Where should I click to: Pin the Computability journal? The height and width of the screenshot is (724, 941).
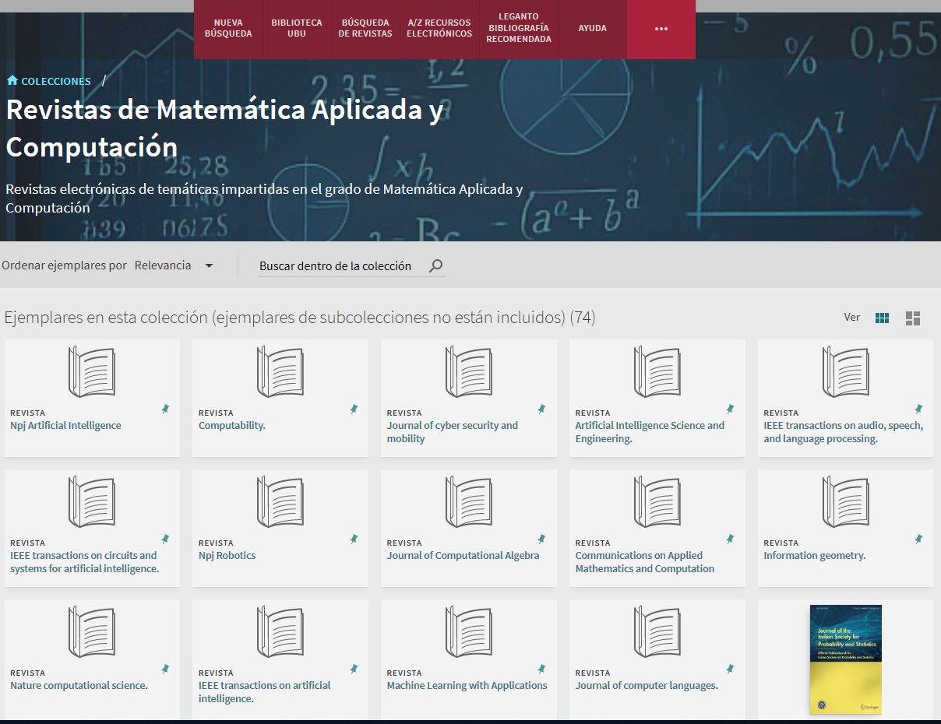(354, 409)
